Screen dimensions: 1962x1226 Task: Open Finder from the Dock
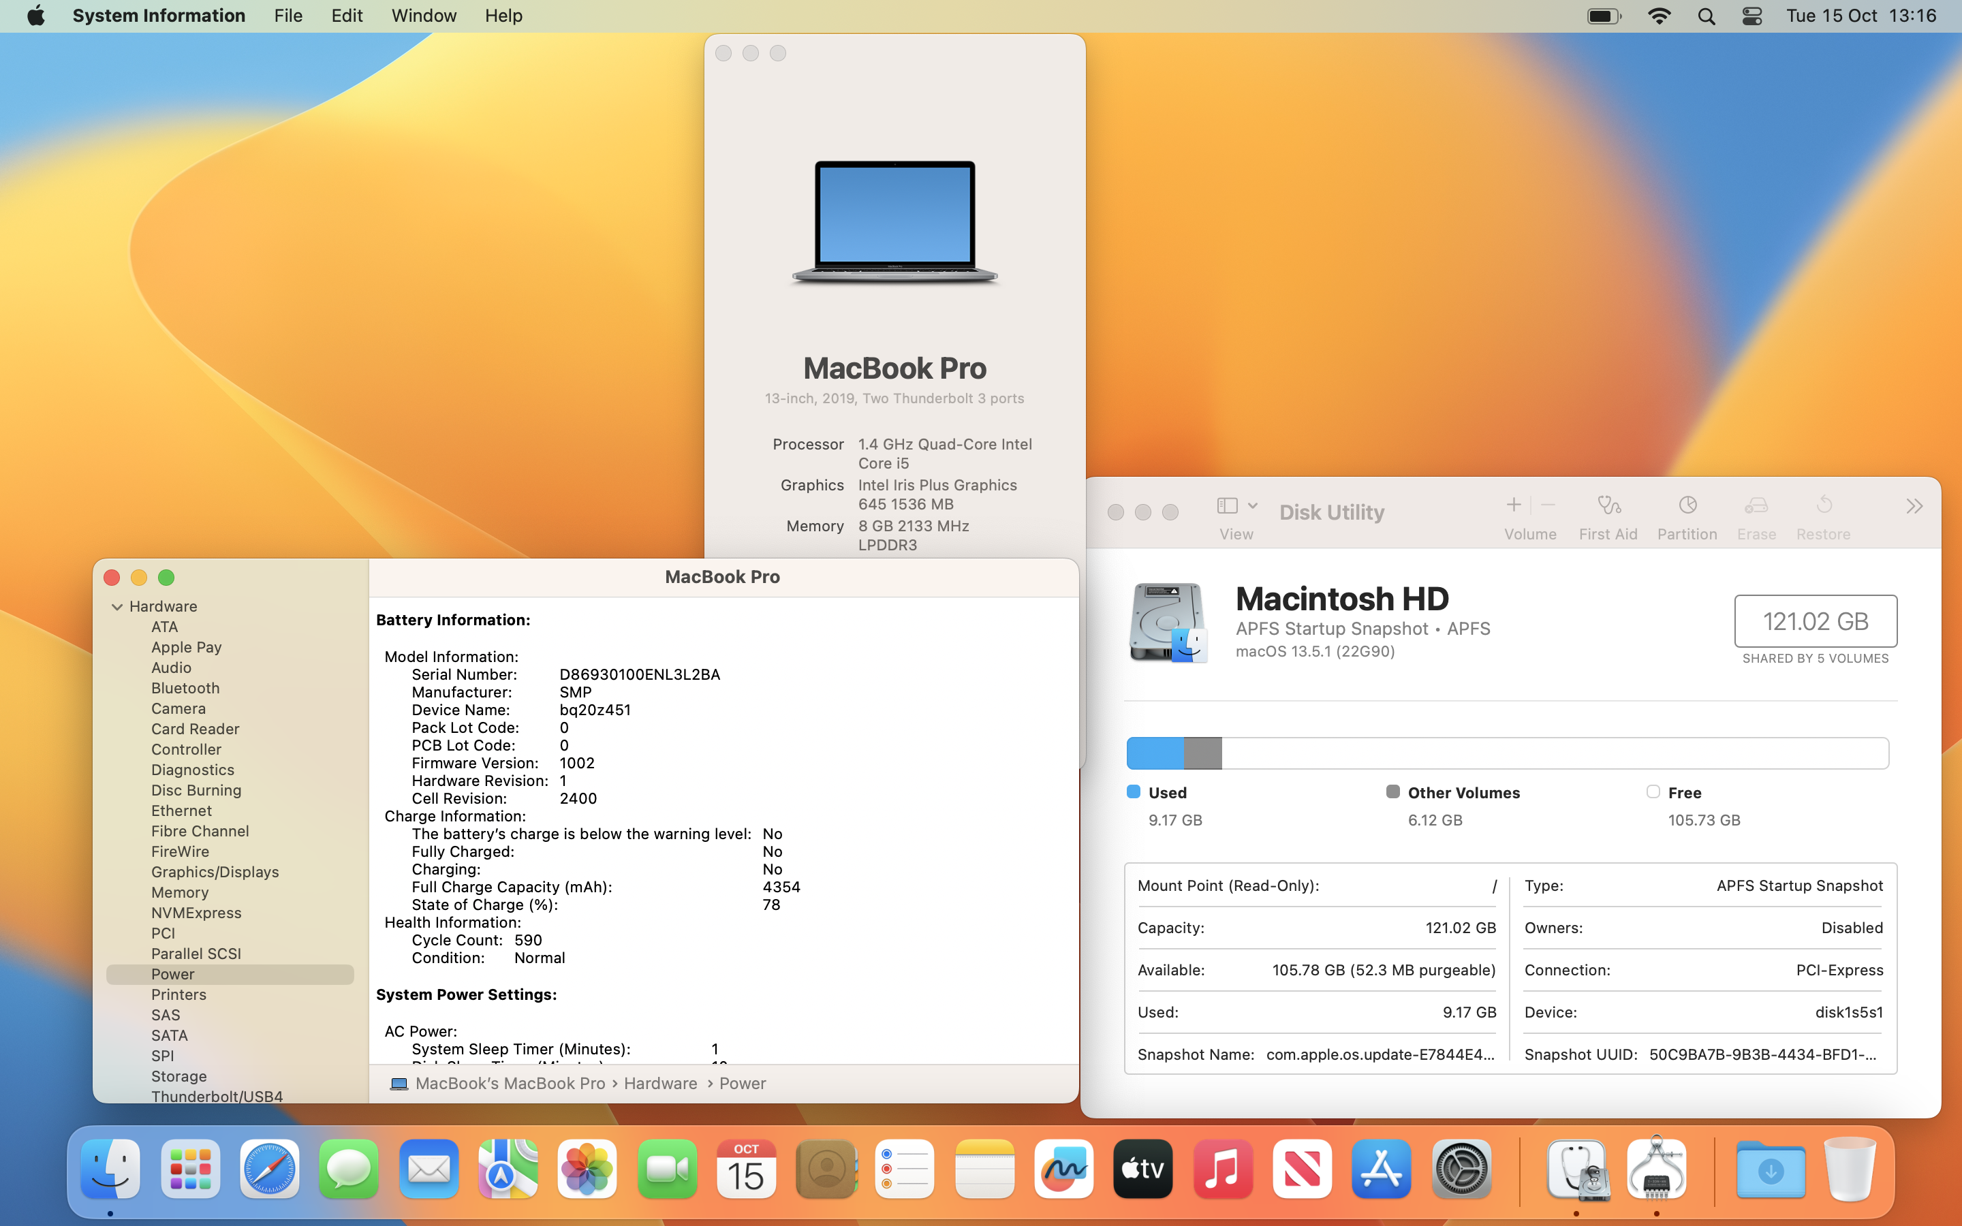click(111, 1168)
